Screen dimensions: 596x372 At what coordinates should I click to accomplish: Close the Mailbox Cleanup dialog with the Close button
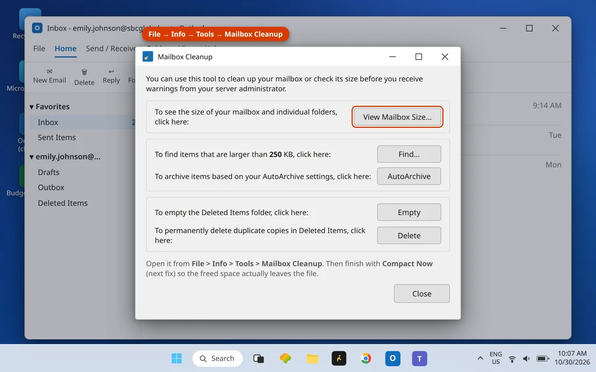coord(421,294)
